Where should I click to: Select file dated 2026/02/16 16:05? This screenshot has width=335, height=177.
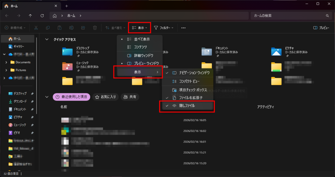134,120
